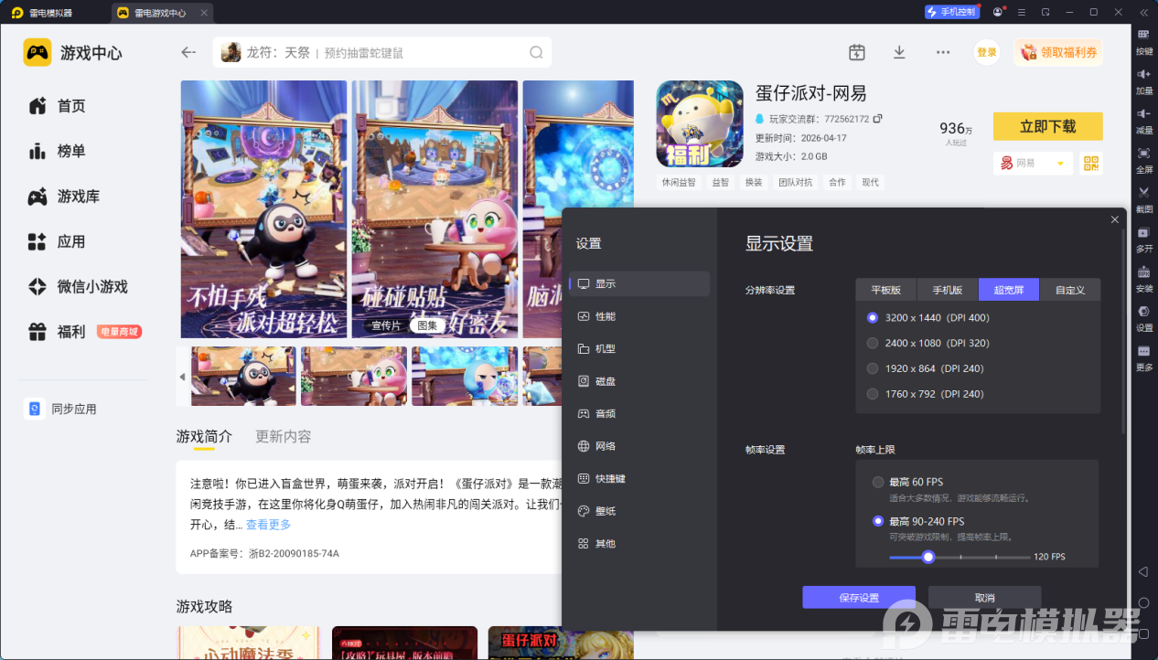Open the three-dots more options icon
This screenshot has width=1158, height=660.
point(943,52)
